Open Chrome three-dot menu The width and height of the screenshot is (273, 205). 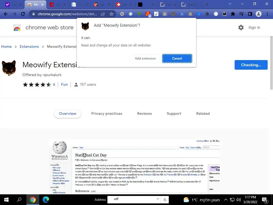[267, 14]
